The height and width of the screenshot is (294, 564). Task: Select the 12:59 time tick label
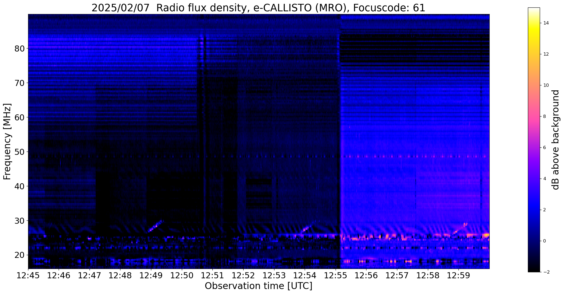point(458,276)
